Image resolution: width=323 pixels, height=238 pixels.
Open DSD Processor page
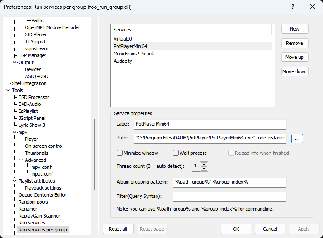click(34, 97)
